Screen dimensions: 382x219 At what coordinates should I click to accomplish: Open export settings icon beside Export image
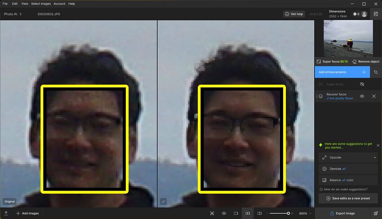coord(376,213)
